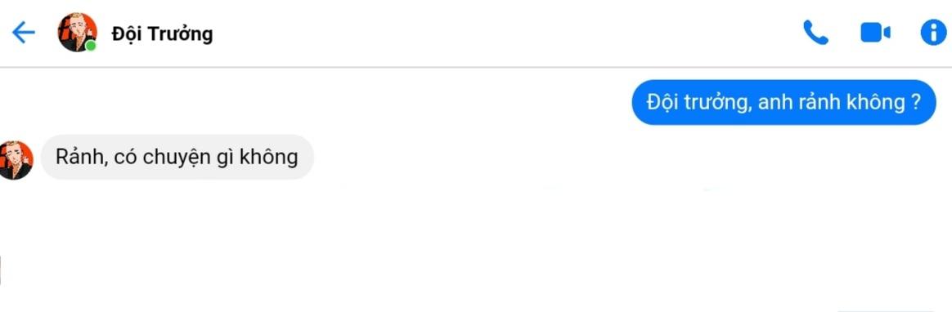Click the avatar beside the received message
The image size is (952, 312).
pyautogui.click(x=15, y=161)
